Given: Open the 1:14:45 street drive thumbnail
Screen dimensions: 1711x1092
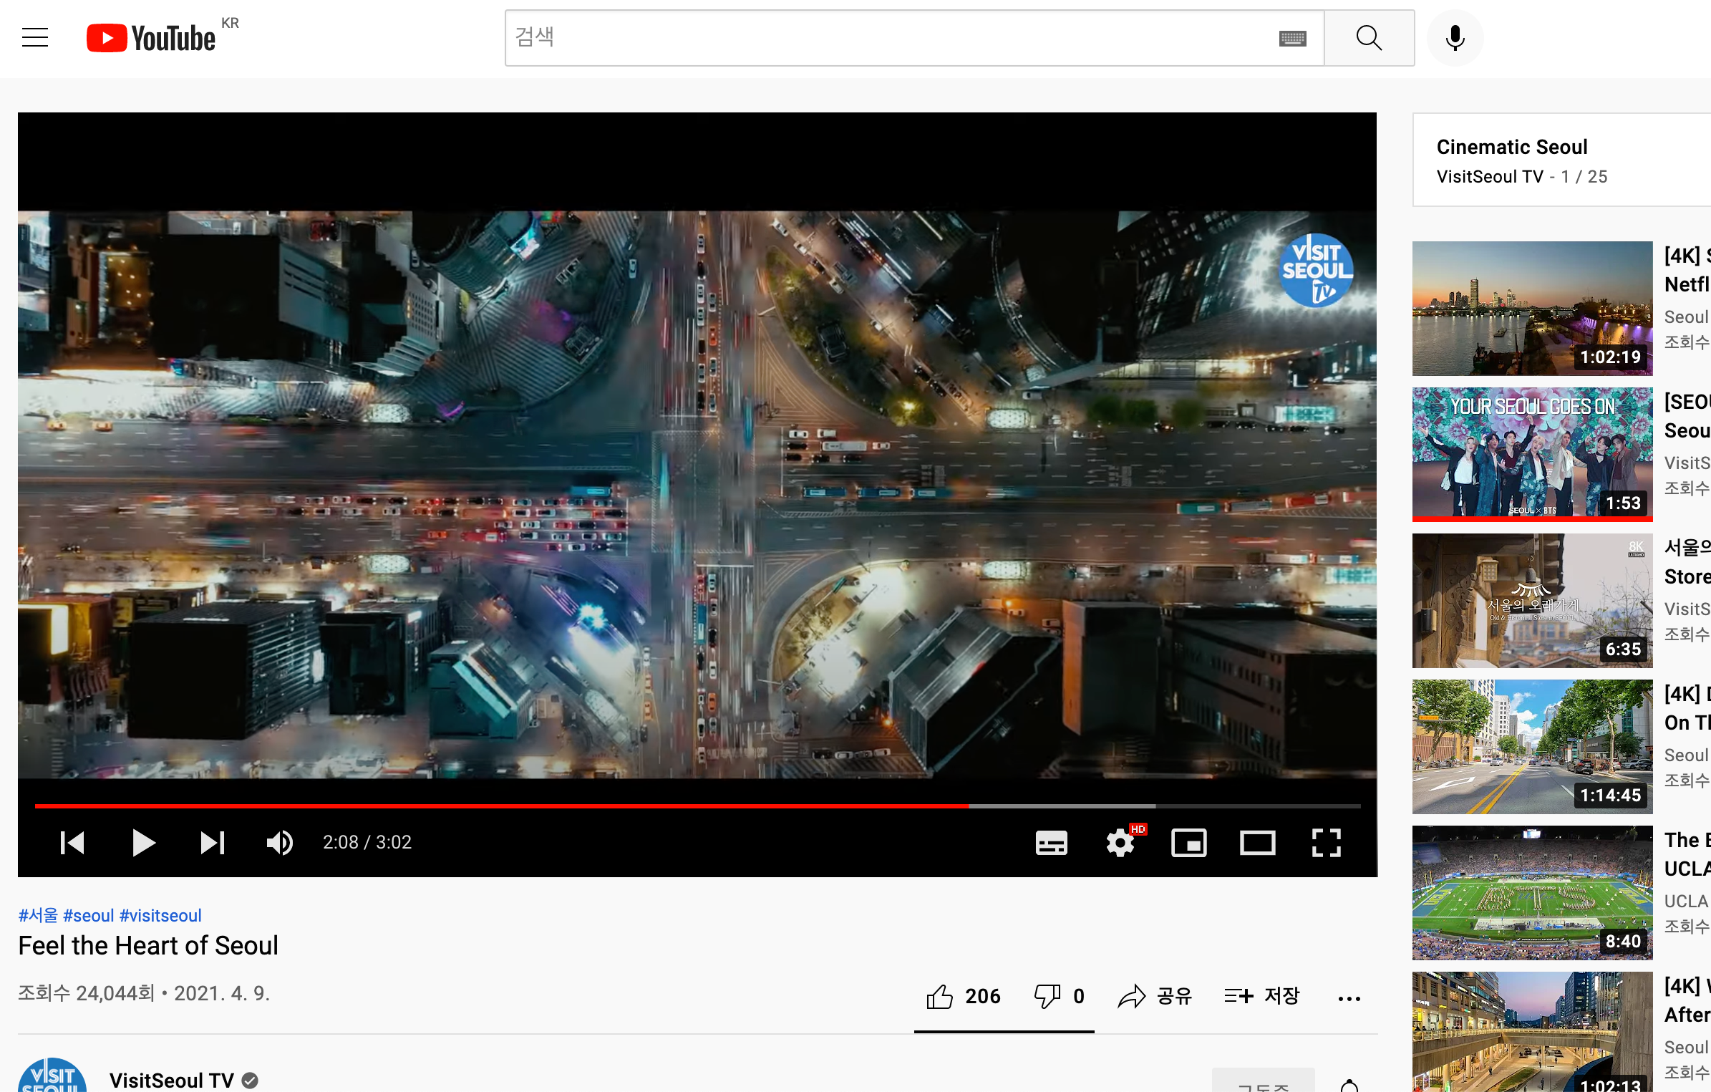Looking at the screenshot, I should [1533, 747].
